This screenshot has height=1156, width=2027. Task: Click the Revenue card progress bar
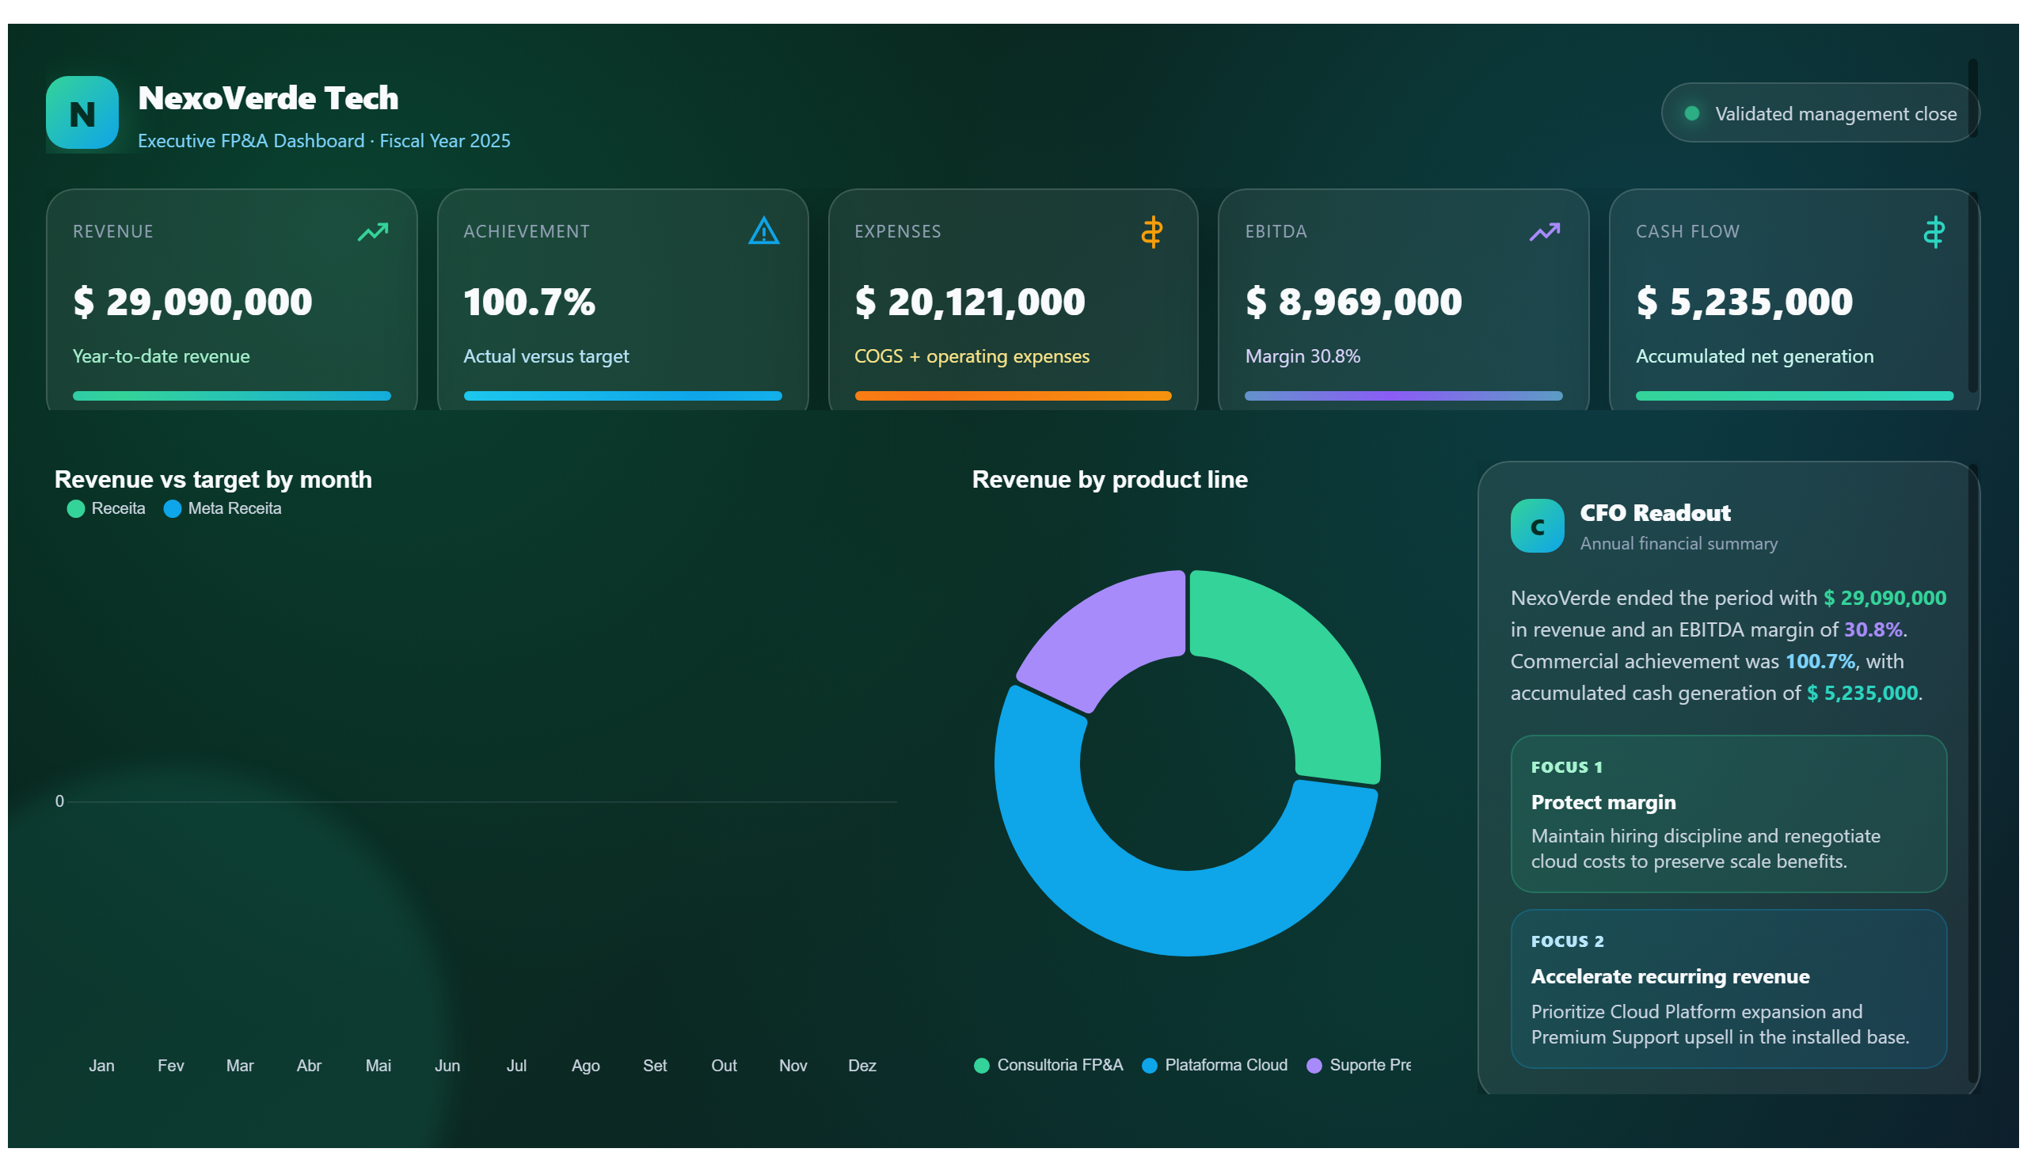coord(231,395)
